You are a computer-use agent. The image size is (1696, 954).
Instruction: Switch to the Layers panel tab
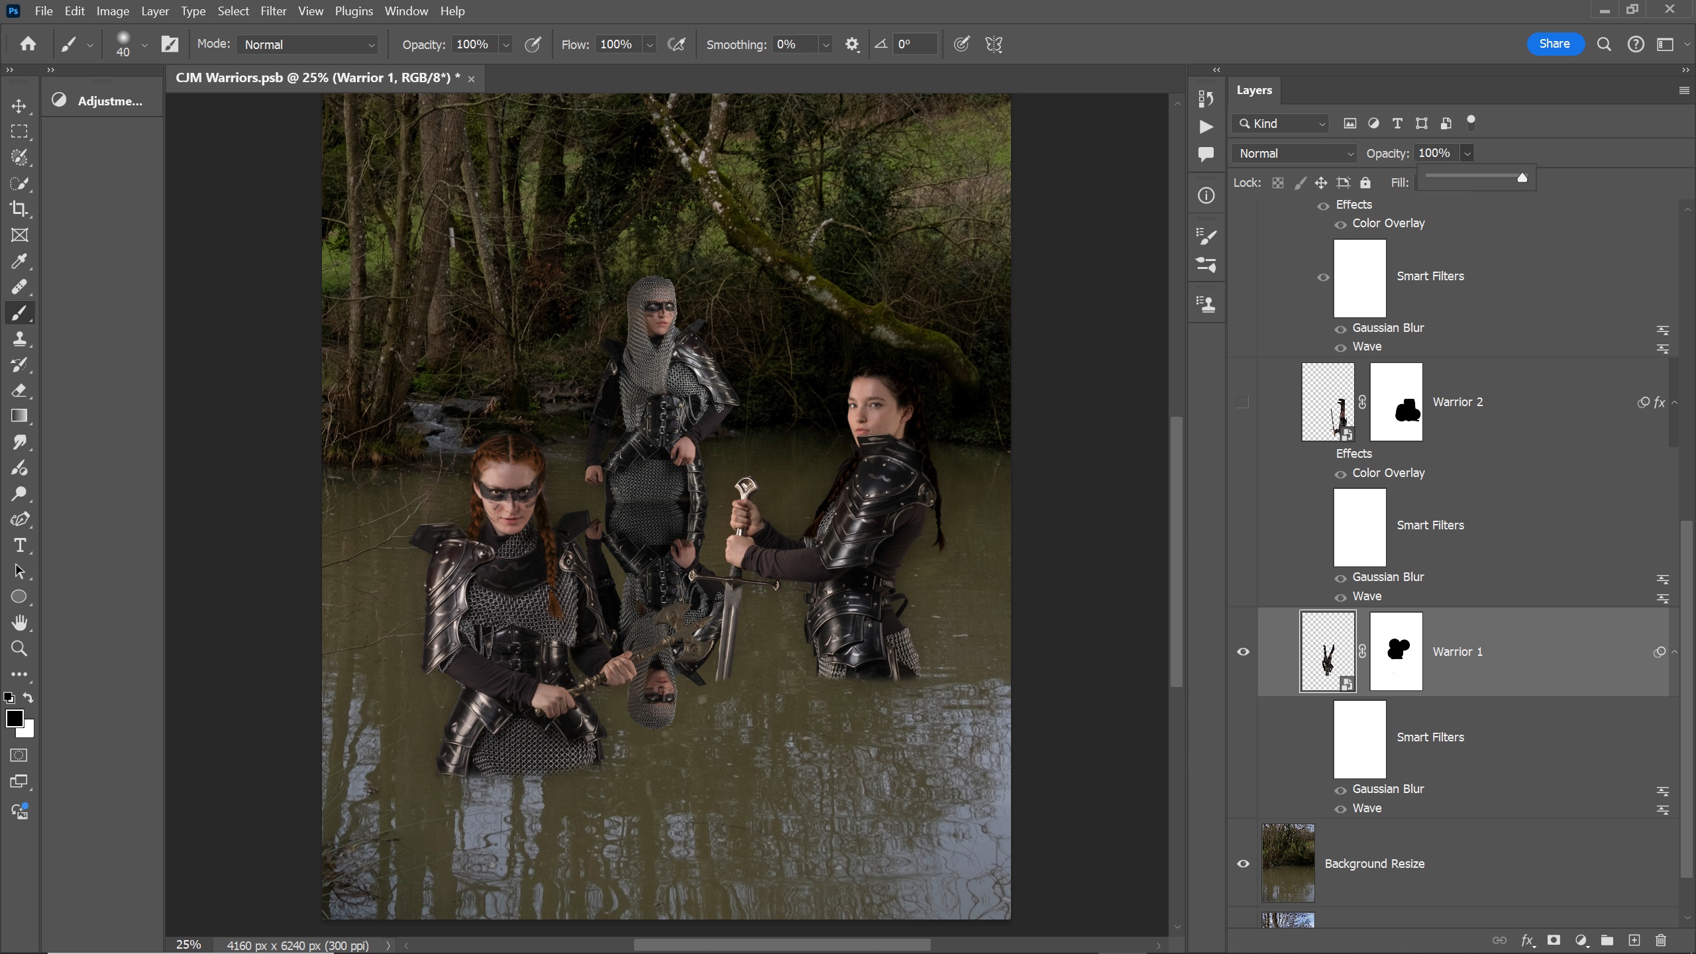pos(1253,90)
